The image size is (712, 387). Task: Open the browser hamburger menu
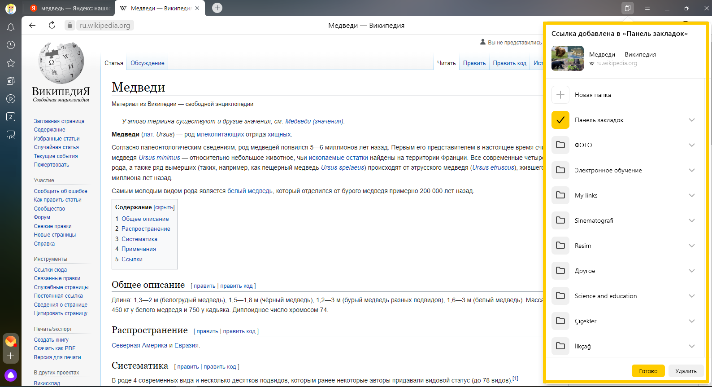[647, 8]
